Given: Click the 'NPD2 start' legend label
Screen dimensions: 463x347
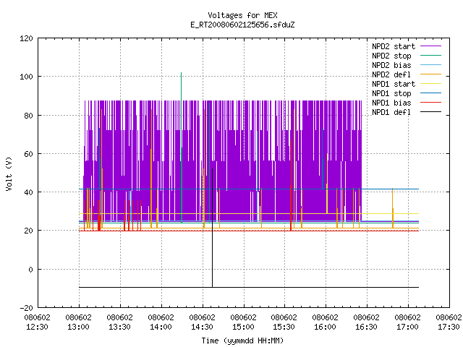Looking at the screenshot, I should 394,46.
